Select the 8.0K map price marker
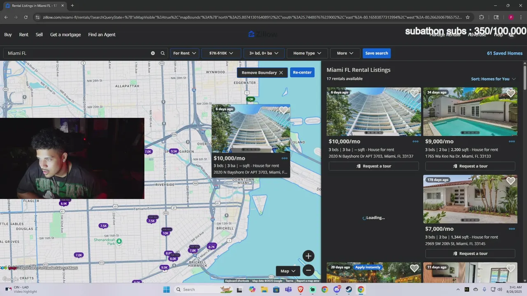This screenshot has height=296, width=527. tap(173, 258)
